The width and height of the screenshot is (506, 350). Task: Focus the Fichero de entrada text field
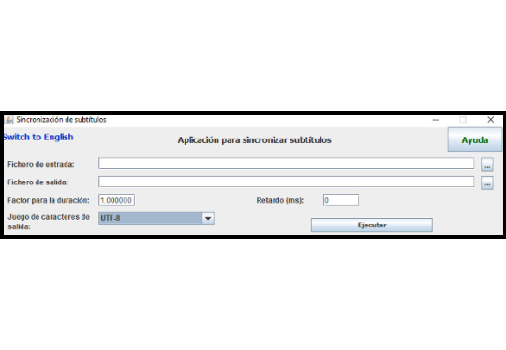pos(286,164)
